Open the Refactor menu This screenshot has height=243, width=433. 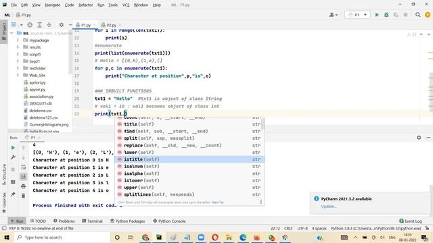(x=86, y=5)
